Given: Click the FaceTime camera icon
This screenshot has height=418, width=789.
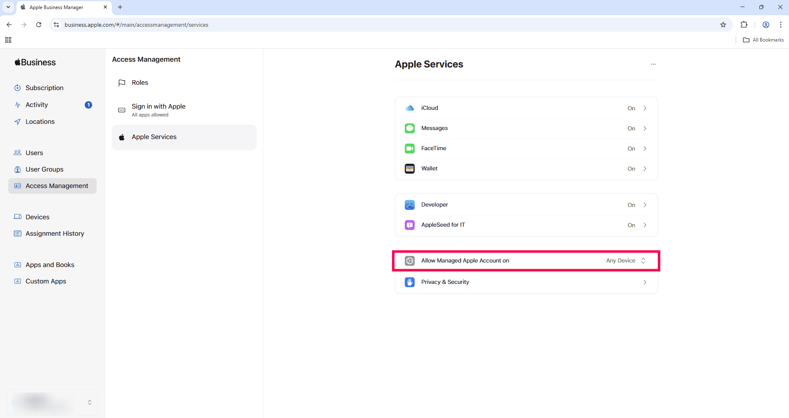Looking at the screenshot, I should (410, 149).
